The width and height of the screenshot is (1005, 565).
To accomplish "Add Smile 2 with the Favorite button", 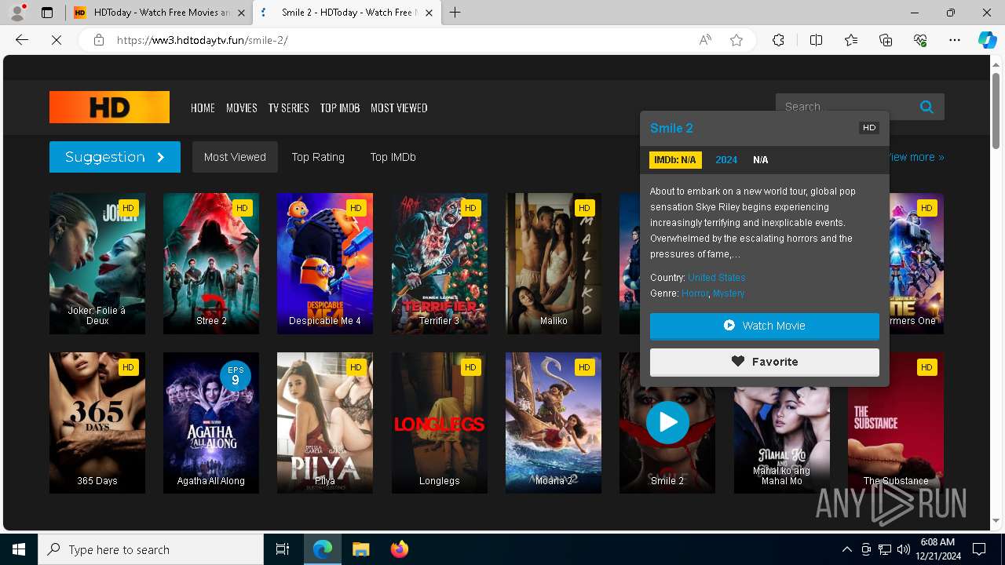I will [x=765, y=362].
